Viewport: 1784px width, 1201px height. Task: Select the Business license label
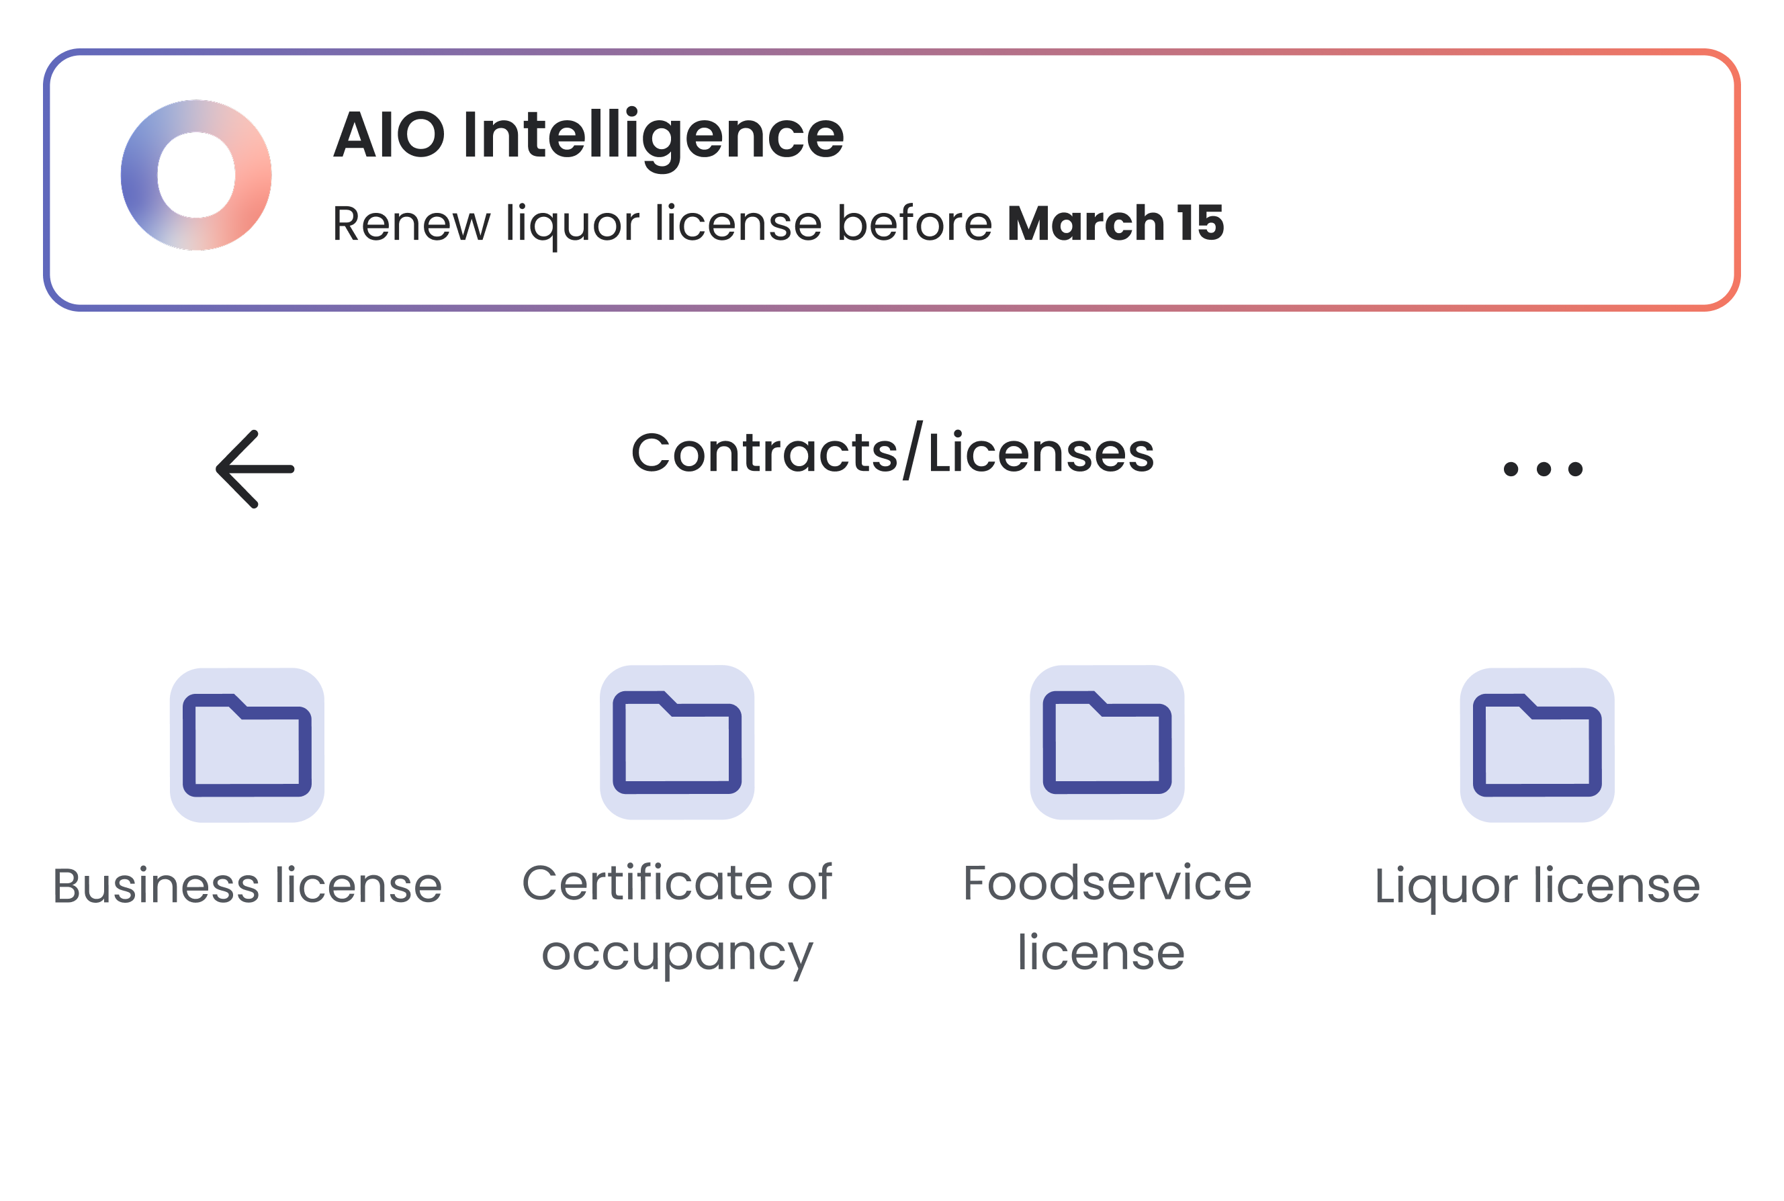[x=247, y=886]
